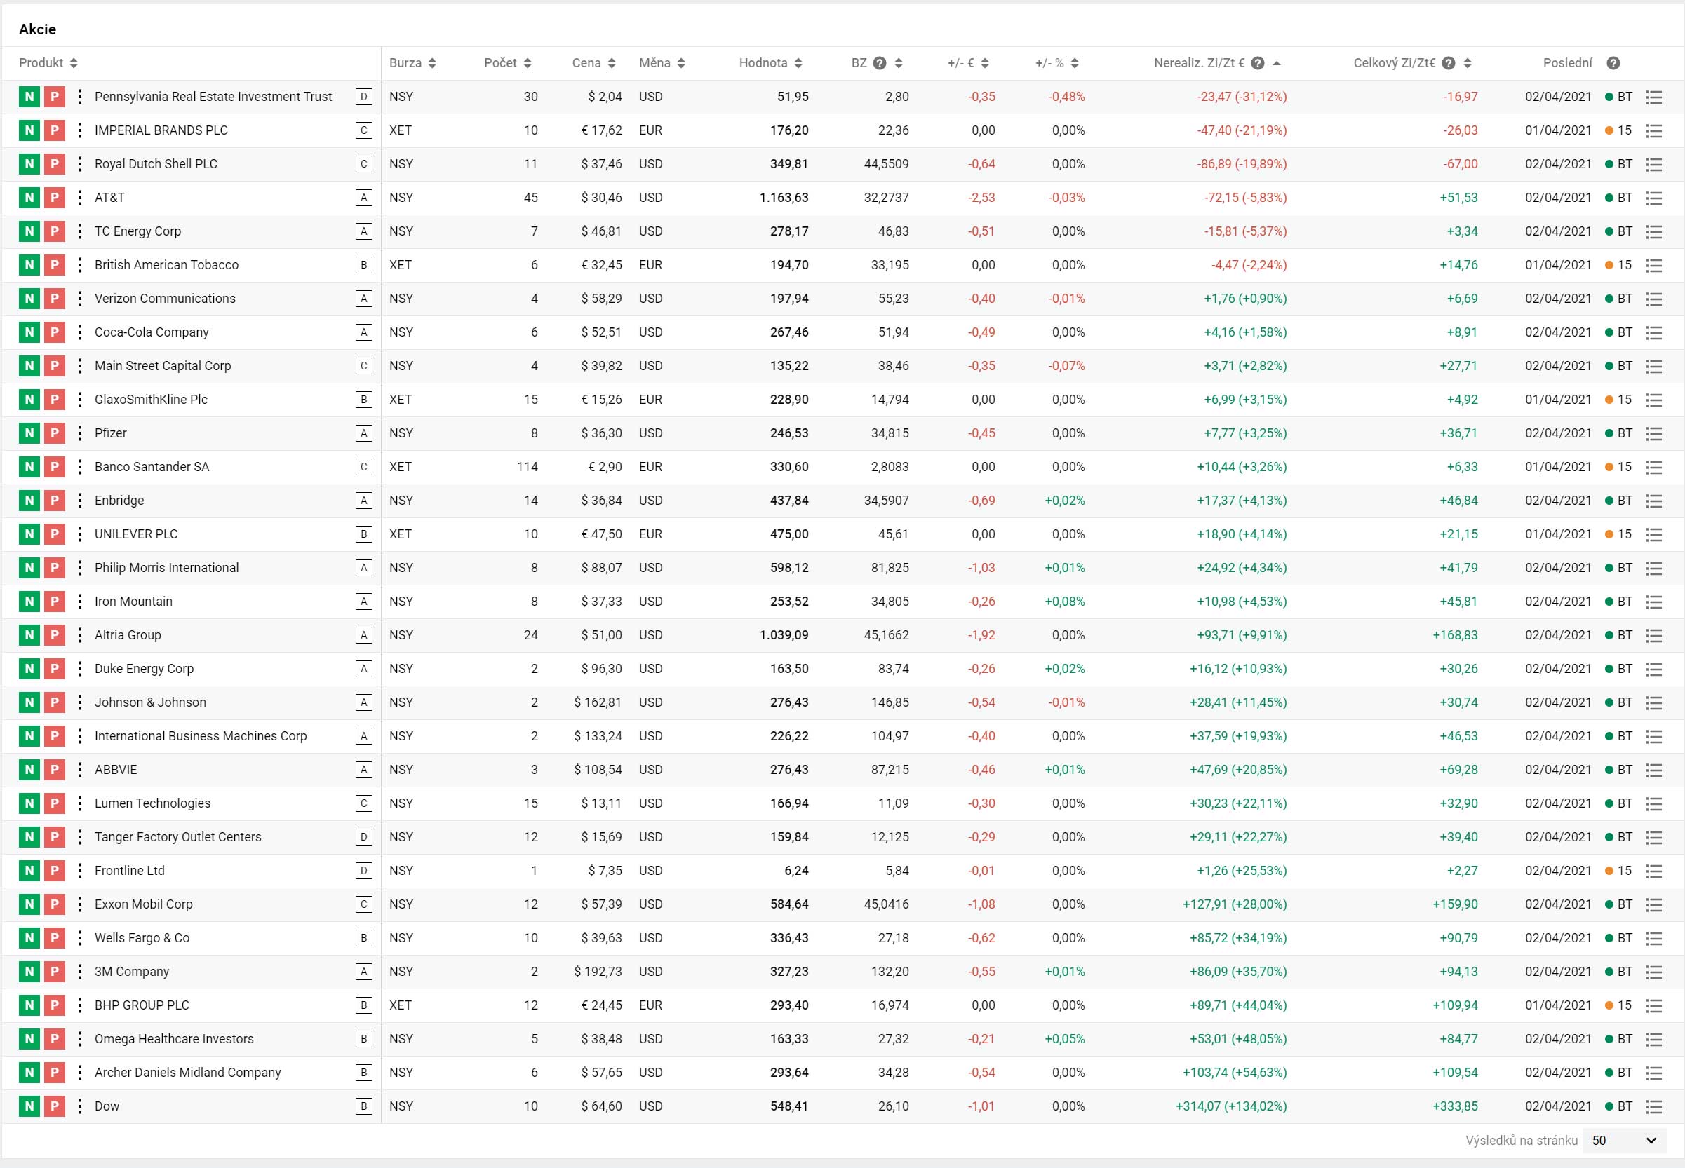This screenshot has width=1685, height=1168.
Task: Click help icon next to Nerealiz. Zi/Zt €
Action: (1257, 63)
